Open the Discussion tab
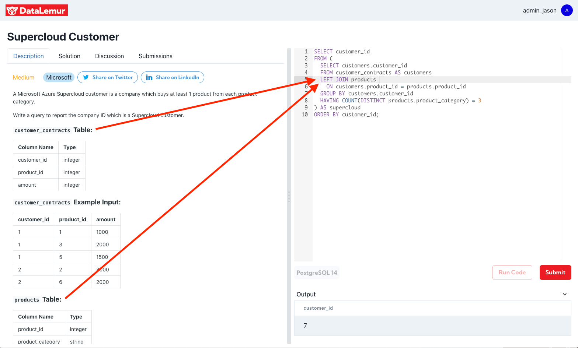578x348 pixels. (109, 56)
